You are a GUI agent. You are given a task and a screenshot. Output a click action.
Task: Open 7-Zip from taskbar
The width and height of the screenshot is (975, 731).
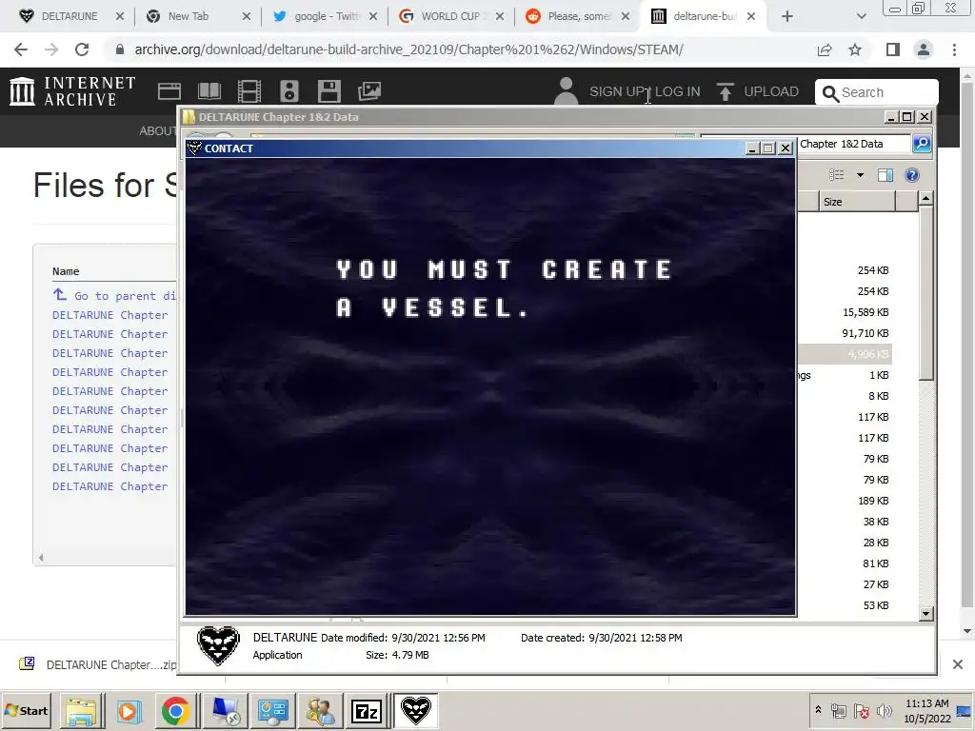(367, 711)
